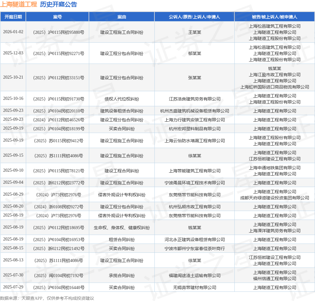Select the 案由 column header
Viewport: 315px width, 301px height.
[x=122, y=17]
